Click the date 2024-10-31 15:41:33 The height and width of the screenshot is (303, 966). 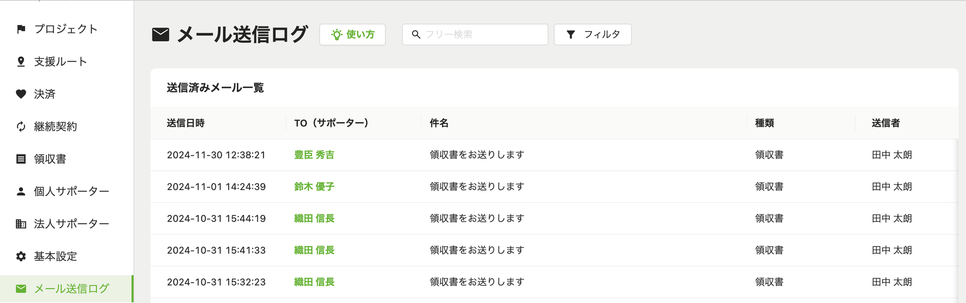click(217, 250)
